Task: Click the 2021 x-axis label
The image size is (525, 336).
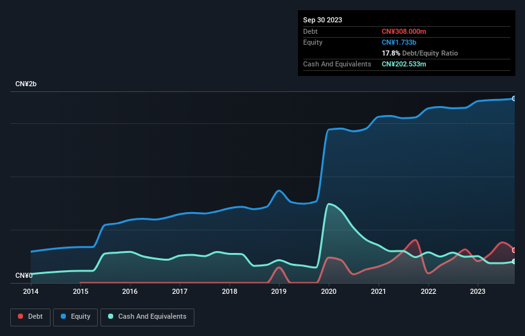Action: pyautogui.click(x=379, y=291)
